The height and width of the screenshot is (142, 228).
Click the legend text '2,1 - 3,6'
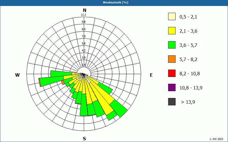[x=188, y=31]
